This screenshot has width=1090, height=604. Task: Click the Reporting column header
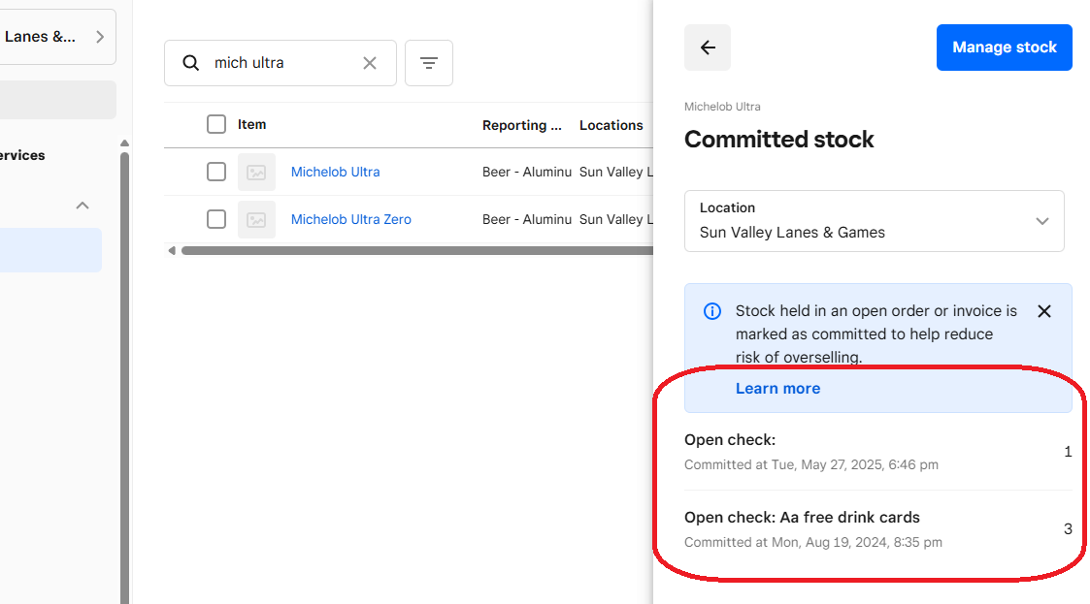coord(522,125)
